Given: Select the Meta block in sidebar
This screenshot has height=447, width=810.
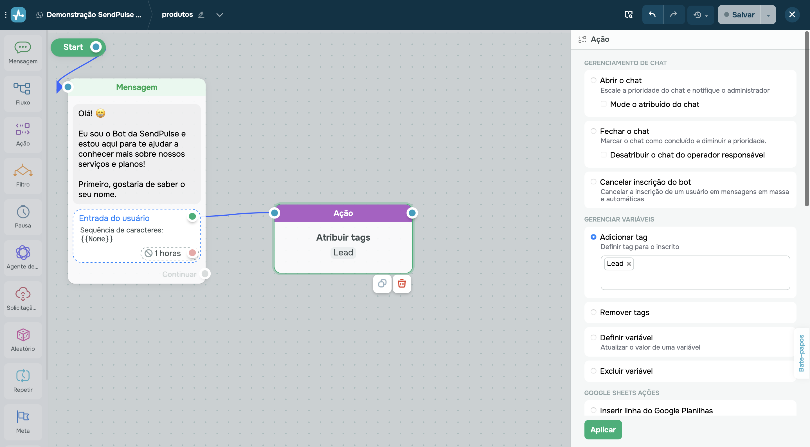Looking at the screenshot, I should pos(23,422).
